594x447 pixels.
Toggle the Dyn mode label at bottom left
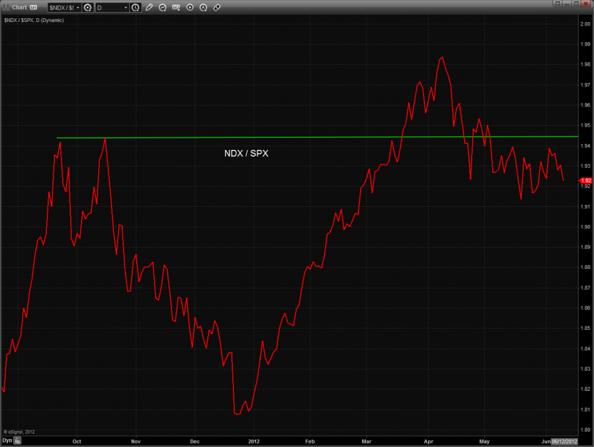tap(7, 441)
